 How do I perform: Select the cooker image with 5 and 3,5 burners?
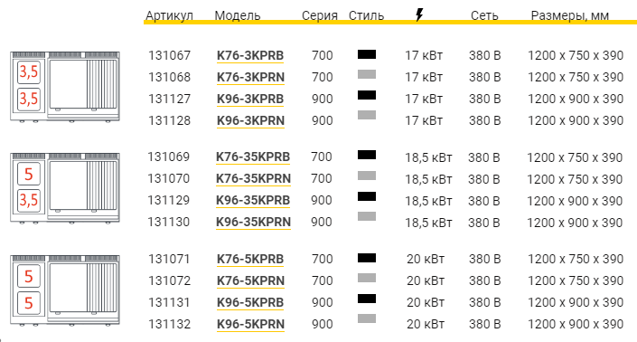[x=65, y=188]
